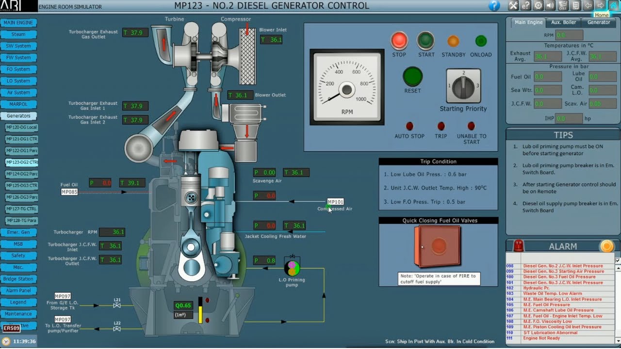Click the AUTO STOP indicator lamp
The image size is (621, 349).
pyautogui.click(x=409, y=126)
